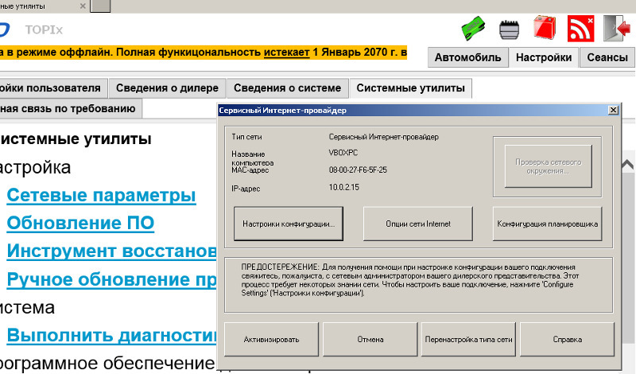
Task: Click the new browser tab button
Action: [100, 6]
